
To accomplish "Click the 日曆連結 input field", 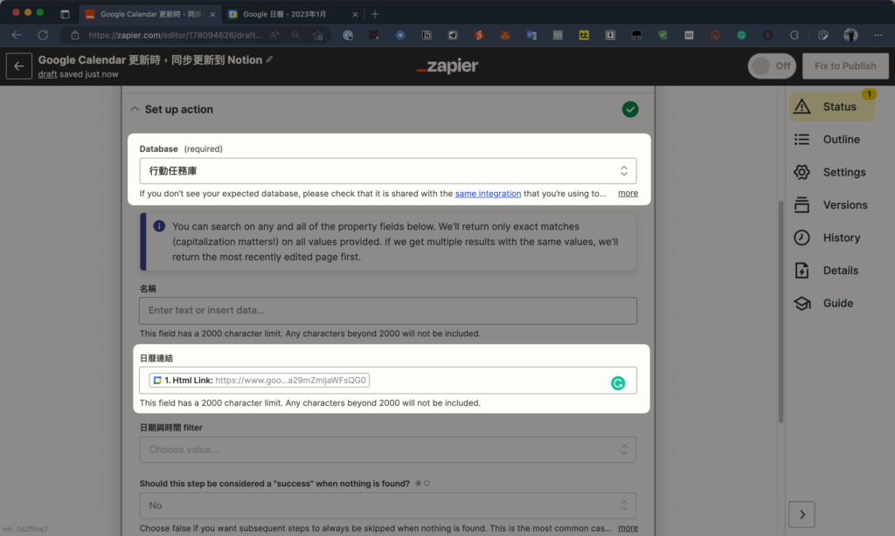I will 388,381.
